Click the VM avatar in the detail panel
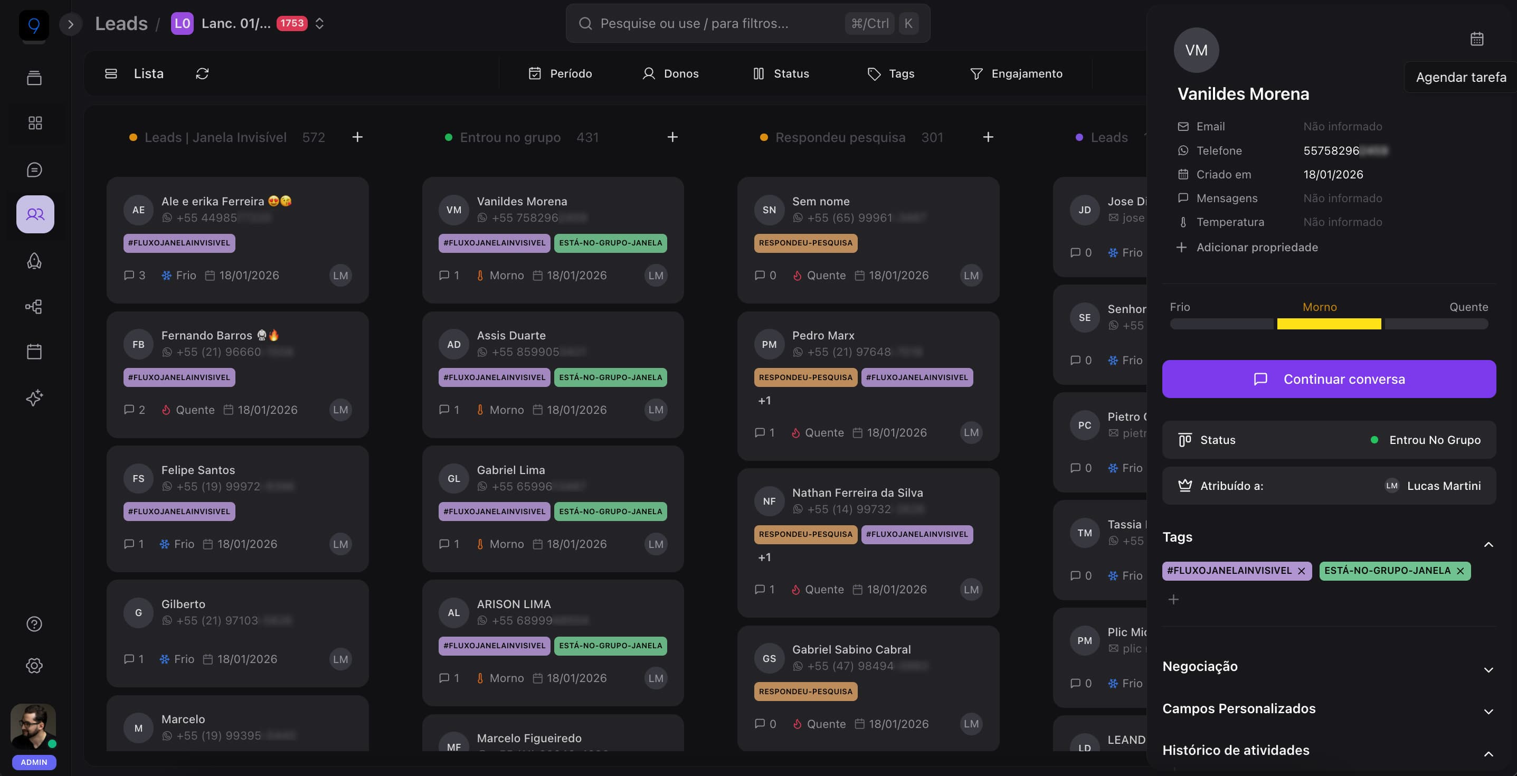Screen dimensions: 1517x776 [1196, 50]
